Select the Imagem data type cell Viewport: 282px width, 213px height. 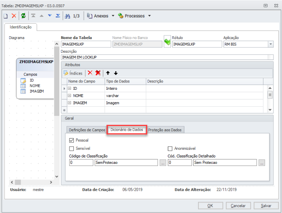(125, 103)
